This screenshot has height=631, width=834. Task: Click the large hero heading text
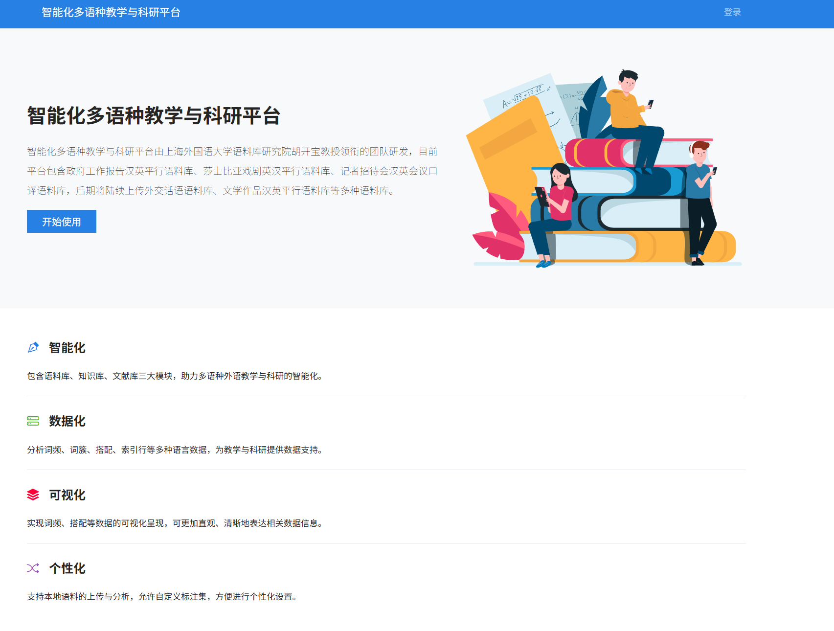(154, 116)
